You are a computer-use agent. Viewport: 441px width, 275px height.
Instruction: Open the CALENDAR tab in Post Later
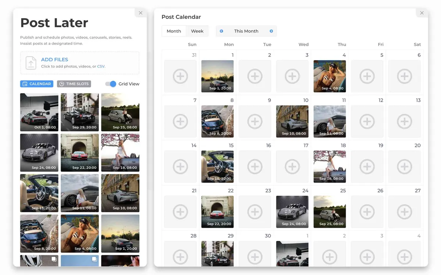tap(37, 84)
